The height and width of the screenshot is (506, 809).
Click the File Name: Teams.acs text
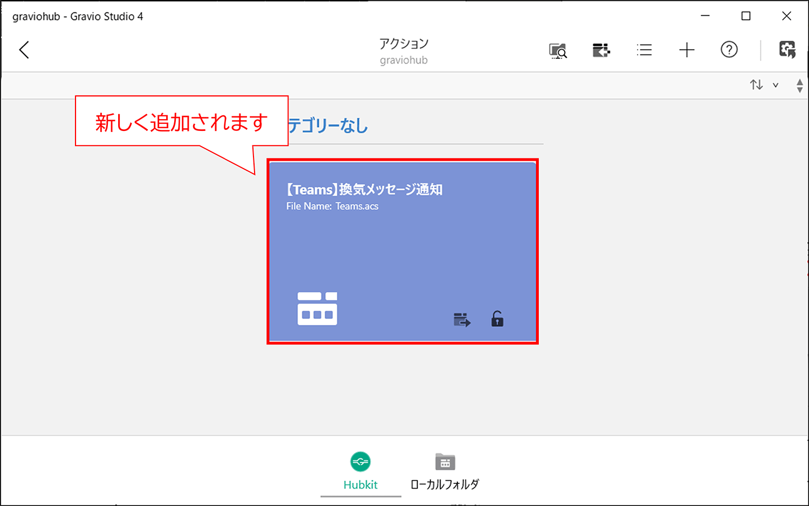(332, 206)
